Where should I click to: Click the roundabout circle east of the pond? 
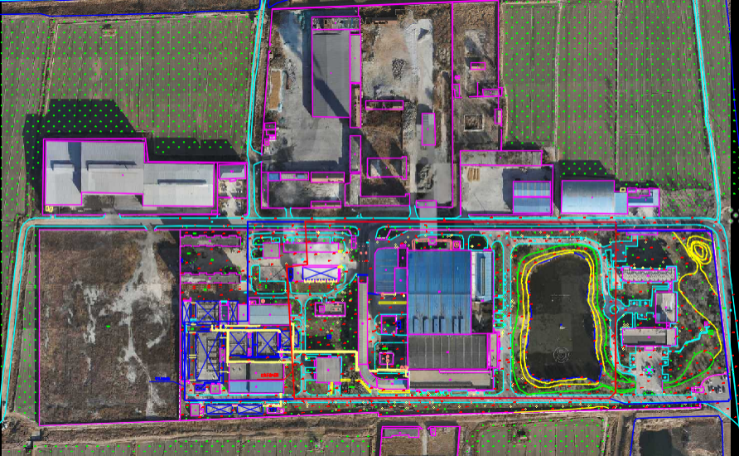click(616, 308)
